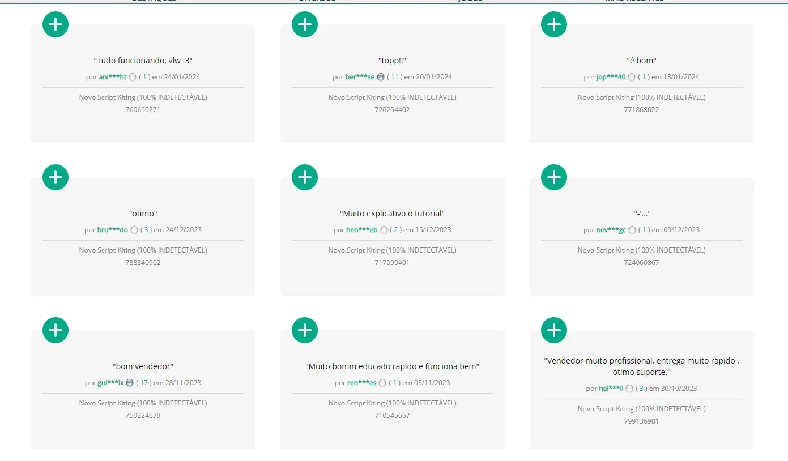
Task: Open user profile ren***es
Action: [362, 383]
